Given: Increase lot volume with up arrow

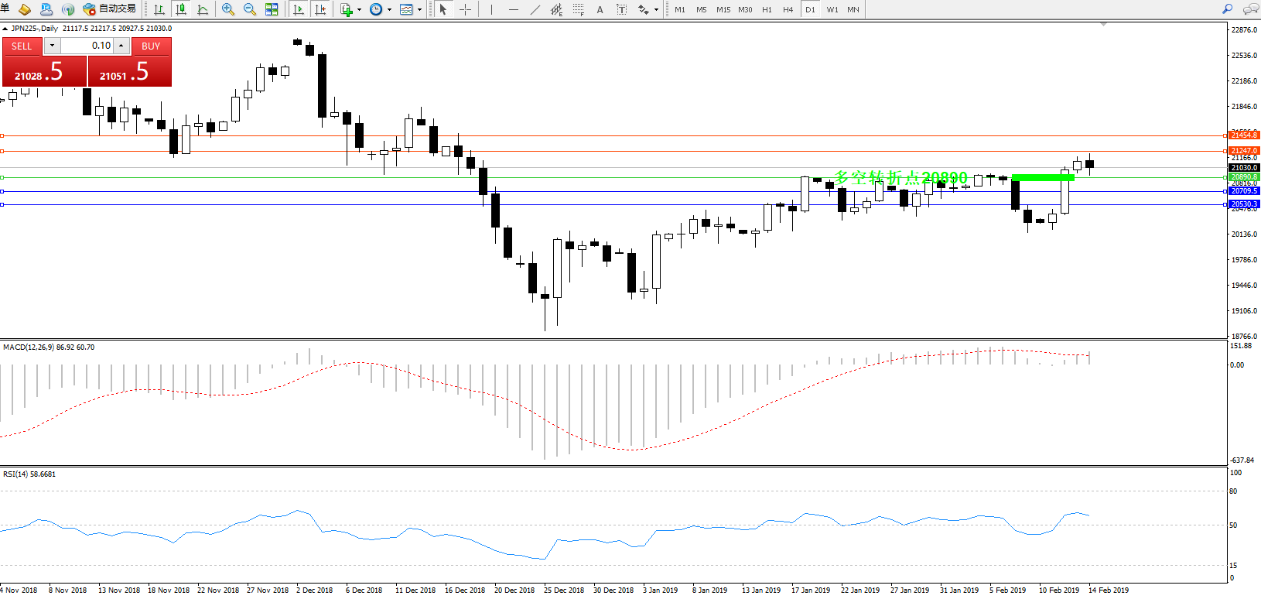Looking at the screenshot, I should click(x=121, y=46).
